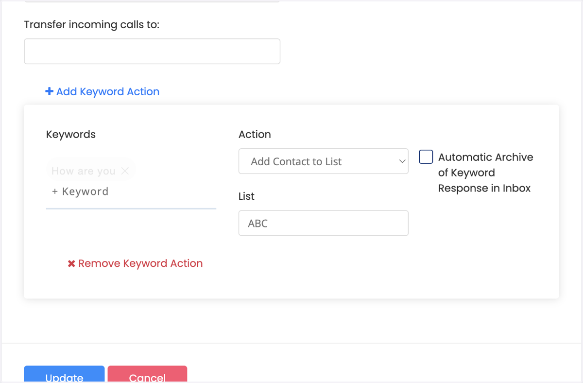Viewport: 583px width, 383px height.
Task: Click the Action label text
Action: click(x=255, y=135)
